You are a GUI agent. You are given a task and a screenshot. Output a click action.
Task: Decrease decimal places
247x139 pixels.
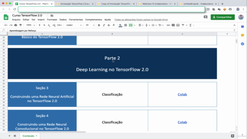pyautogui.click(x=49, y=25)
